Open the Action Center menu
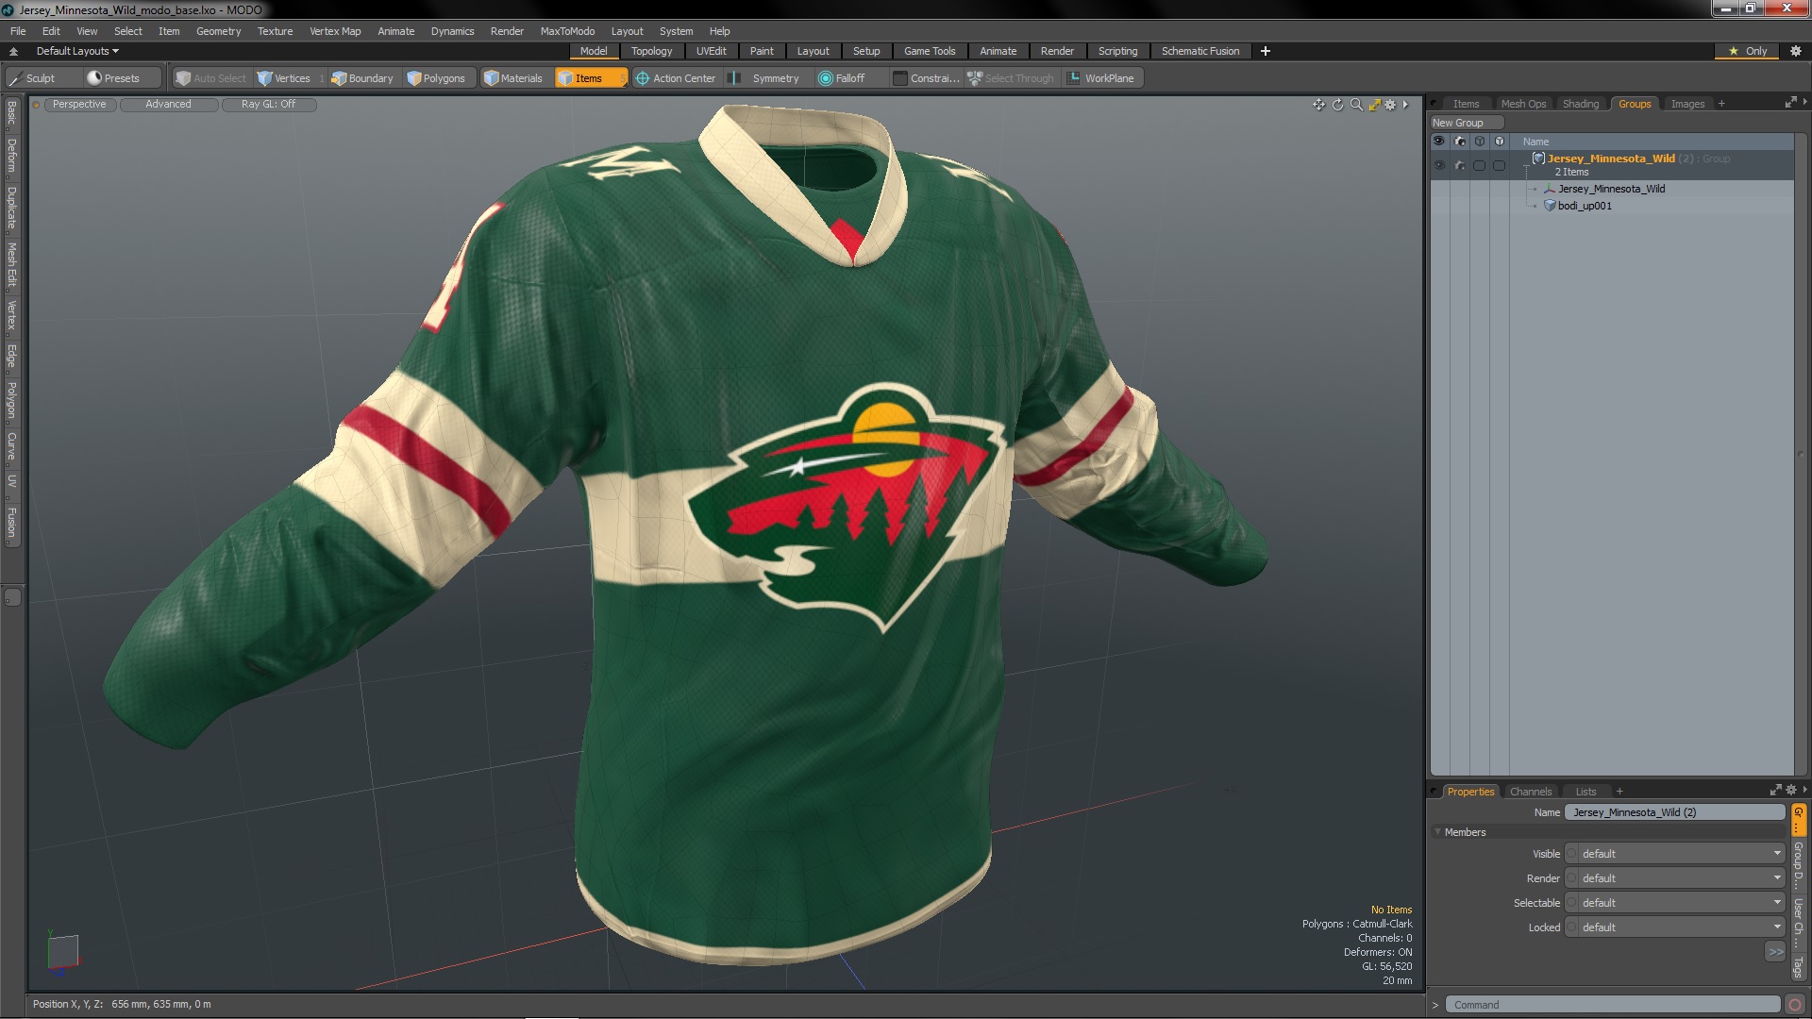 (x=676, y=78)
